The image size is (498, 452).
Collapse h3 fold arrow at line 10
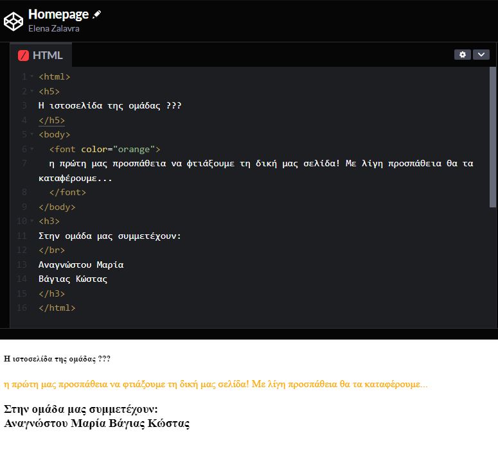(31, 221)
